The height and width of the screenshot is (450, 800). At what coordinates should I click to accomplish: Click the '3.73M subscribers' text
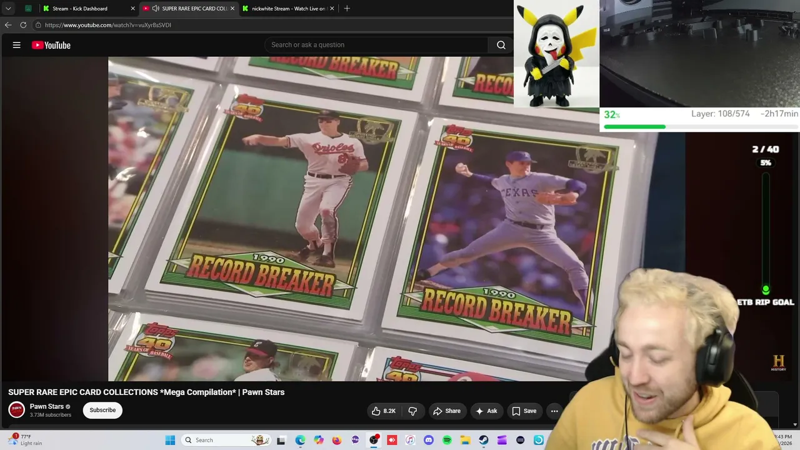(x=51, y=415)
